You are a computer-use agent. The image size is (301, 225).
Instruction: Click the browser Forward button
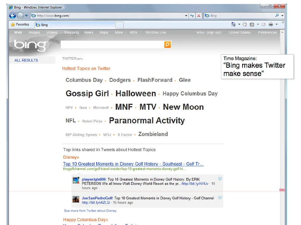click(20, 16)
